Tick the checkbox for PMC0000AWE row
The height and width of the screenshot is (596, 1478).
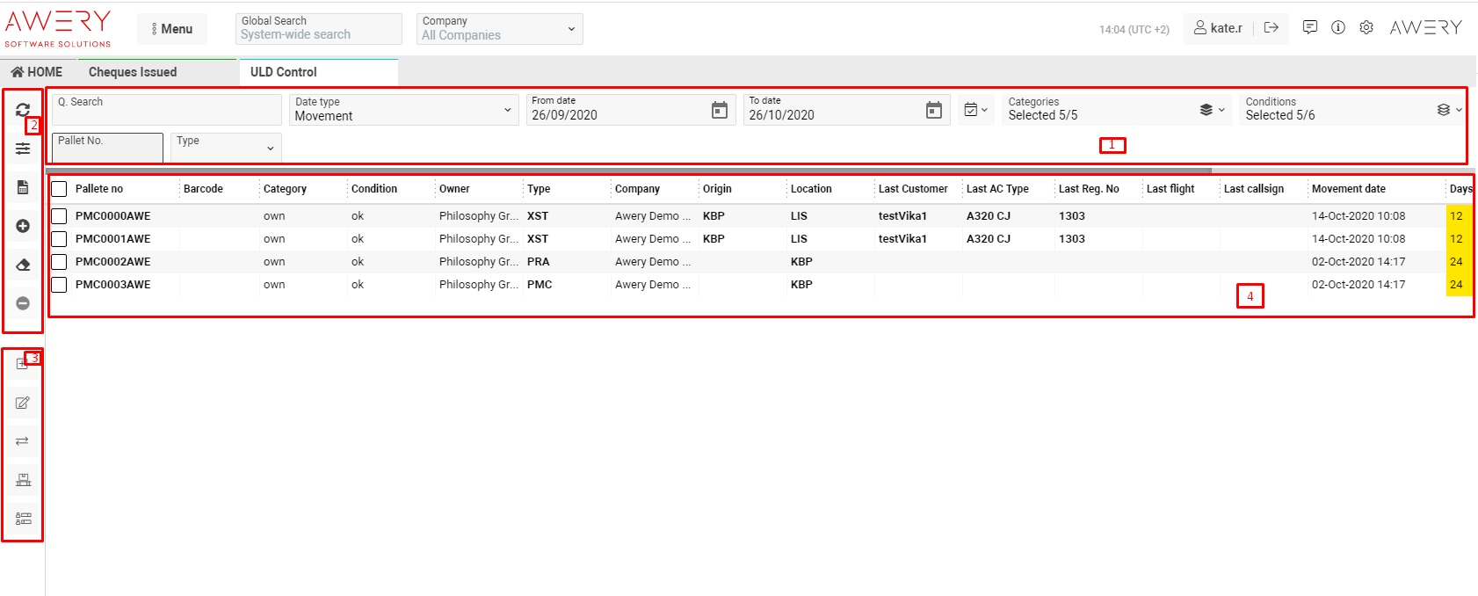point(59,216)
